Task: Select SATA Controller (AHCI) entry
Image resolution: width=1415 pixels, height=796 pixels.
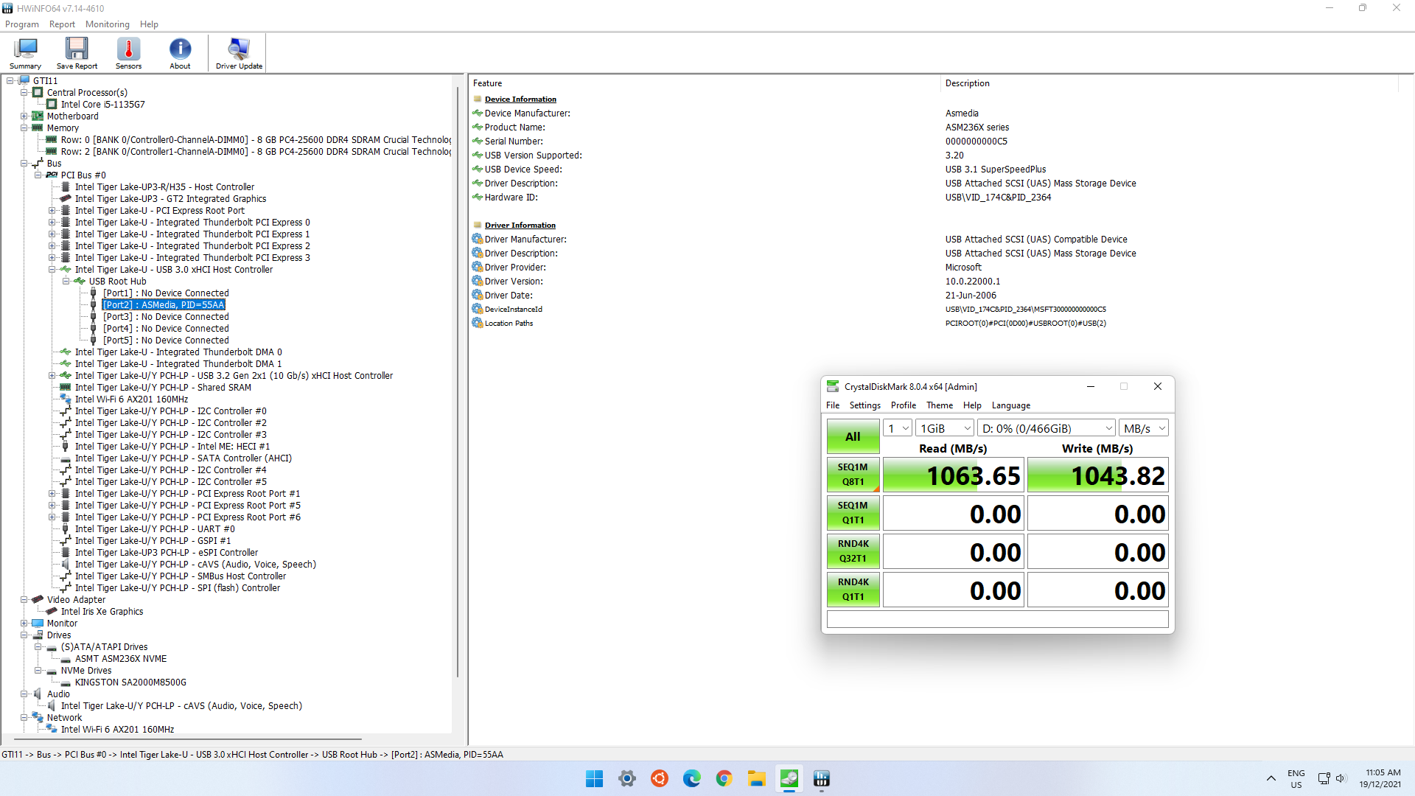Action: coord(183,458)
